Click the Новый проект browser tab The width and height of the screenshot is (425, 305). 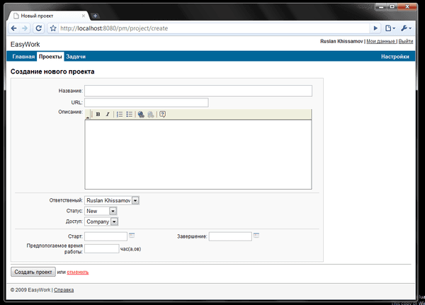click(x=47, y=16)
